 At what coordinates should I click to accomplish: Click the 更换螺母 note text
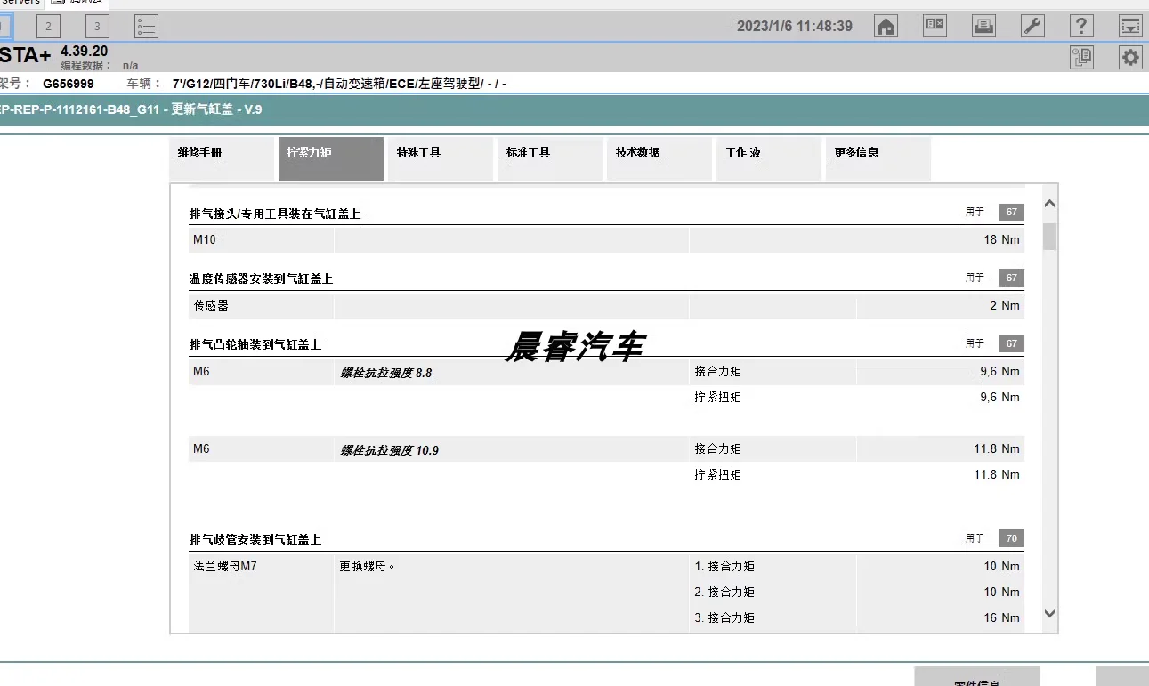coord(367,566)
